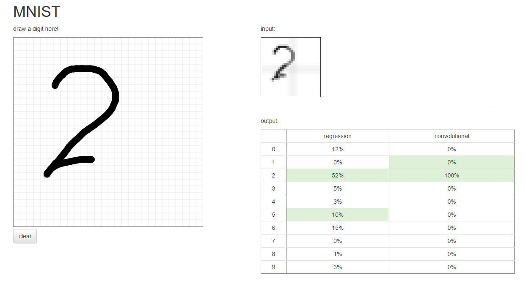Click the 12% regression cell for digit 0
526x289 pixels.
(338, 149)
